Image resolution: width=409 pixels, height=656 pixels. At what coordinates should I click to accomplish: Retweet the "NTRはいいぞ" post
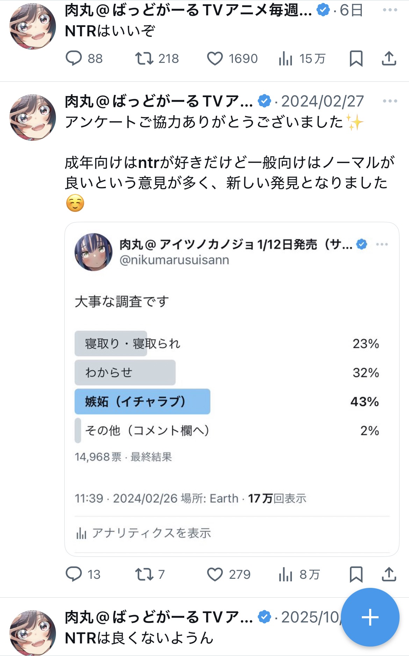click(x=144, y=58)
